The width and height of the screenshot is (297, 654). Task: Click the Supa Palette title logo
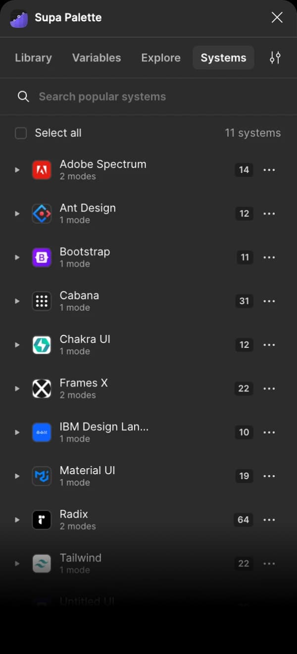19,18
